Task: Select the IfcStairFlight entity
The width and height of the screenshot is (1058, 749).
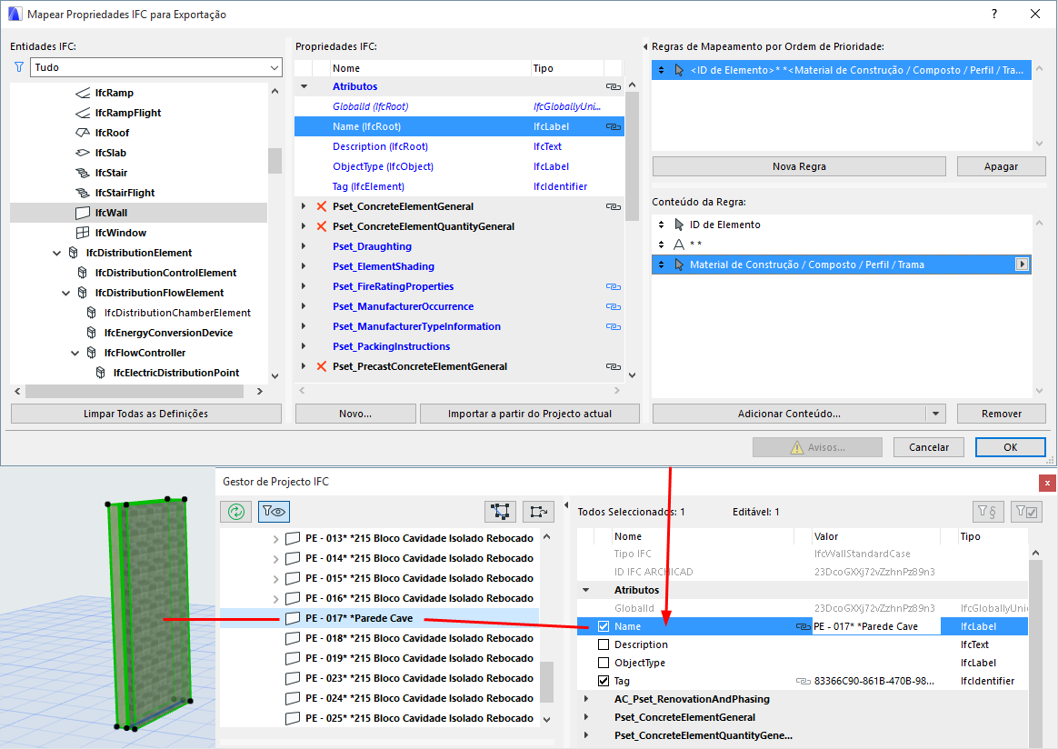Action: (x=125, y=193)
